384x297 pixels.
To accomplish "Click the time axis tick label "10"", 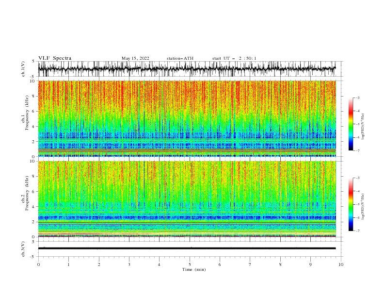I will (x=341, y=264).
